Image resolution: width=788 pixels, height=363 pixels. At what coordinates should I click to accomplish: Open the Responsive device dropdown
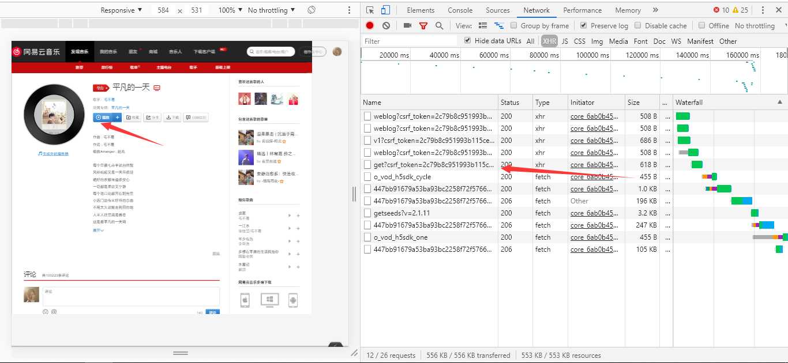coord(121,10)
